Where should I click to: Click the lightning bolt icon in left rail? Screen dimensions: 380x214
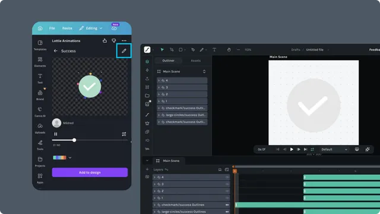(x=147, y=70)
